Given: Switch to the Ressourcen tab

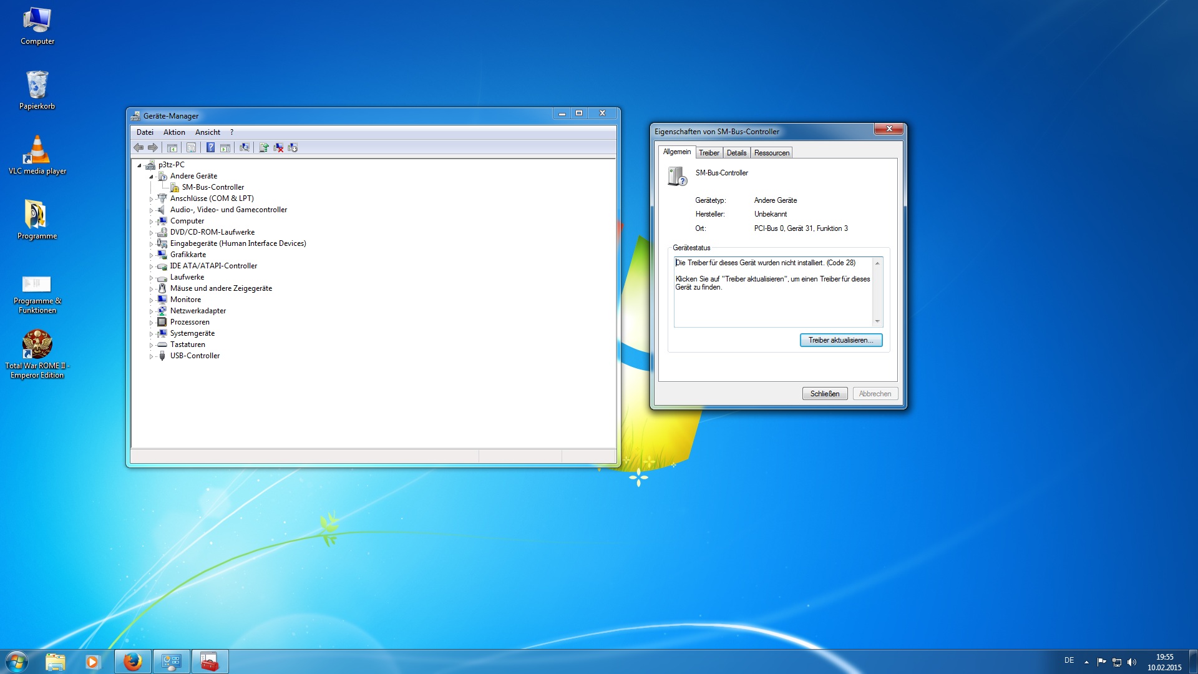Looking at the screenshot, I should [771, 153].
